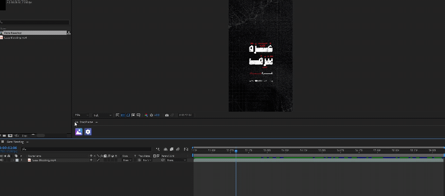Image resolution: width=445 pixels, height=196 pixels.
Task: Open the GrabFrame panel menu
Action: pyautogui.click(x=97, y=122)
